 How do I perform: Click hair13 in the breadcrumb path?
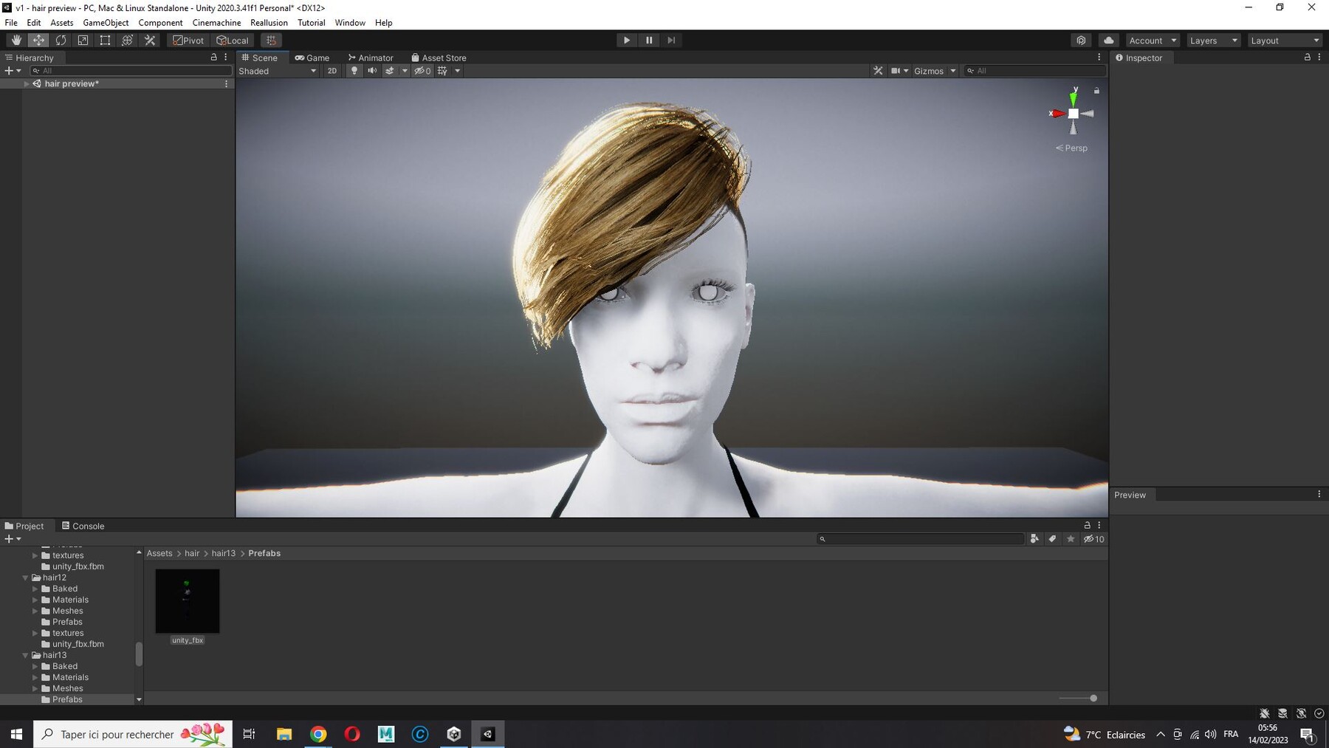[223, 553]
